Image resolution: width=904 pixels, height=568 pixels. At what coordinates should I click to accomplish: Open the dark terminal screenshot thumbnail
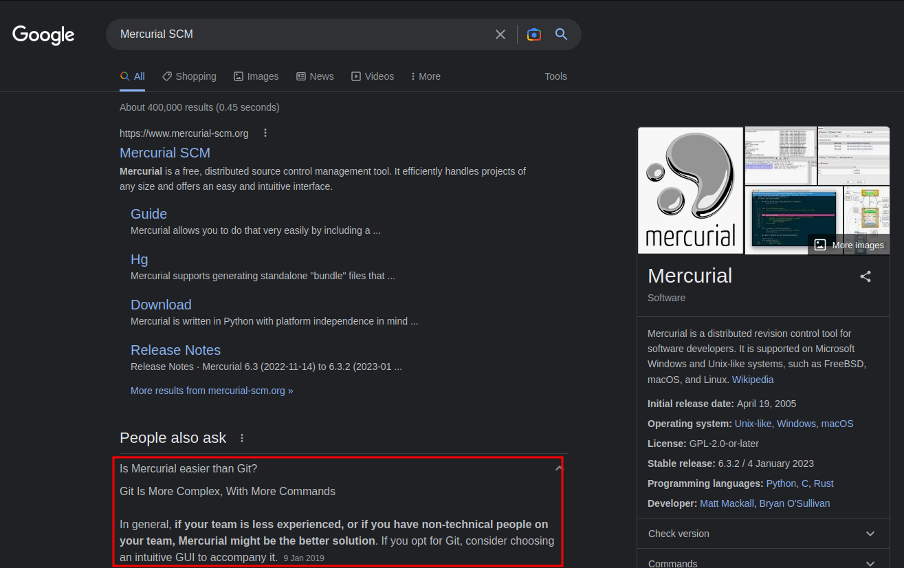(794, 220)
